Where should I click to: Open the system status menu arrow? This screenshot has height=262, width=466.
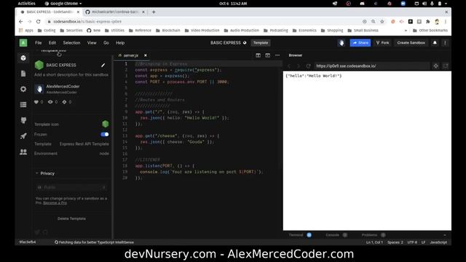point(446,4)
